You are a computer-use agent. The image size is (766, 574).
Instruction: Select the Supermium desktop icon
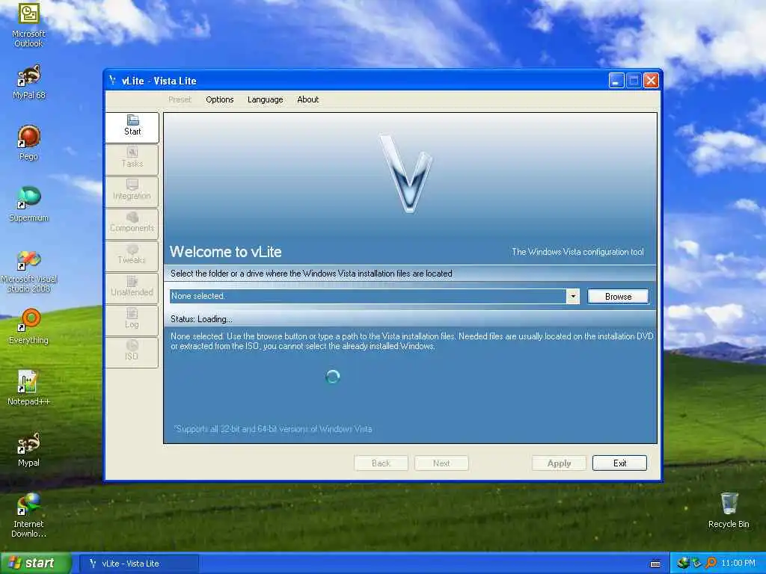(x=29, y=204)
